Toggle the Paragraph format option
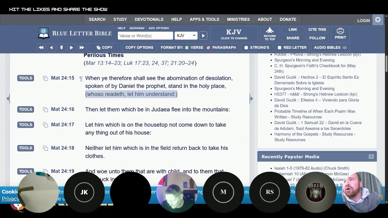Viewport: 388px width, 218px height. pyautogui.click(x=208, y=48)
